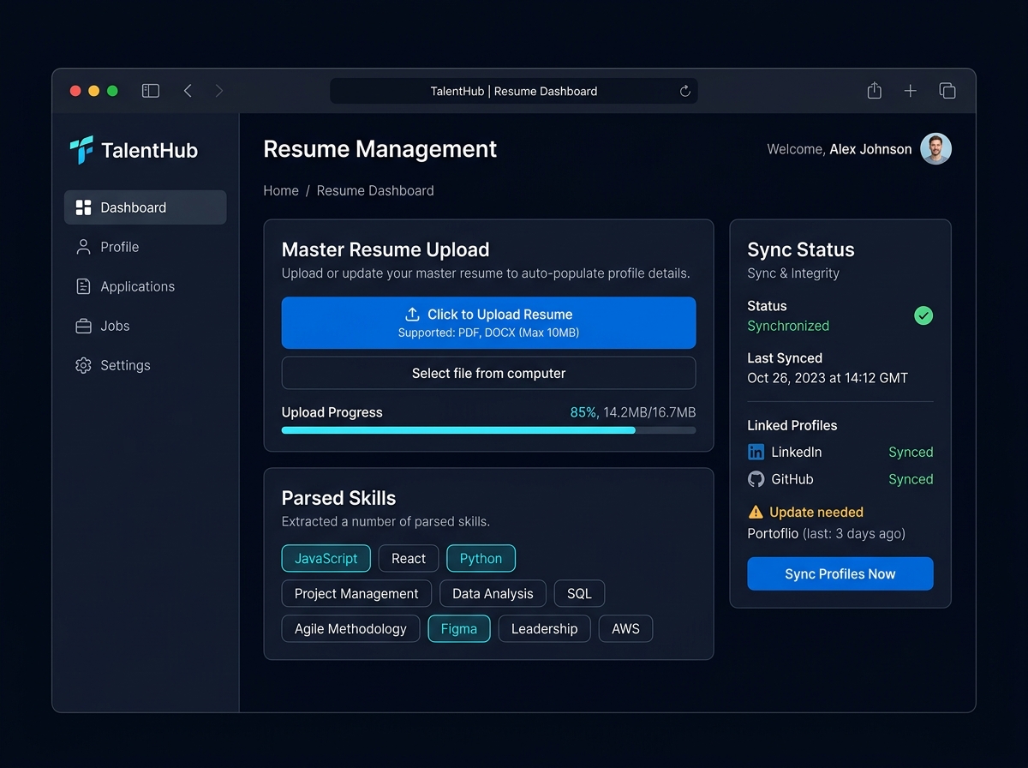The height and width of the screenshot is (768, 1028).
Task: Click the Profile person icon in the sidebar
Action: (83, 247)
